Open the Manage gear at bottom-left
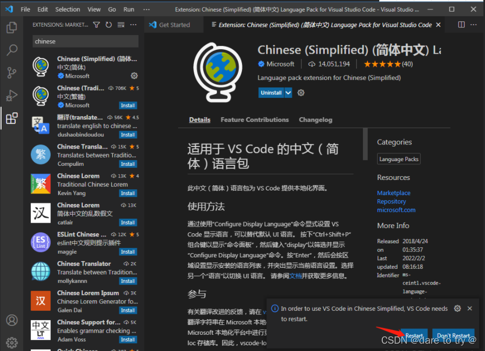The width and height of the screenshot is (485, 351). click(x=12, y=343)
